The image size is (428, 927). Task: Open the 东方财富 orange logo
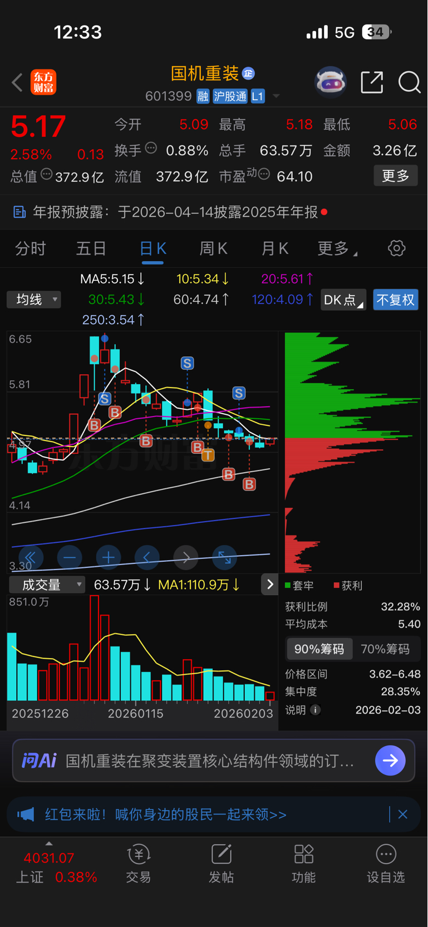[43, 82]
